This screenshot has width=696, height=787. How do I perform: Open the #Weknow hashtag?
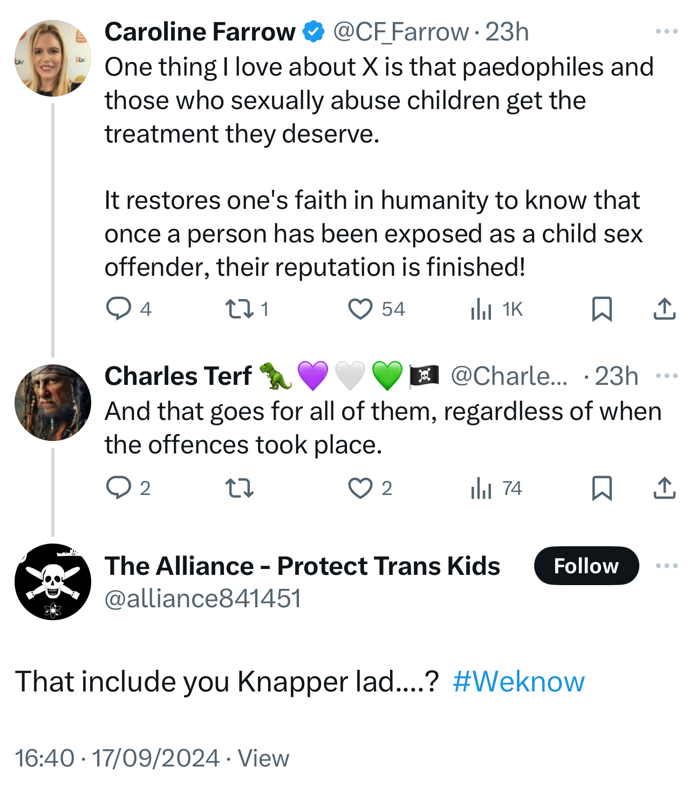pyautogui.click(x=518, y=681)
